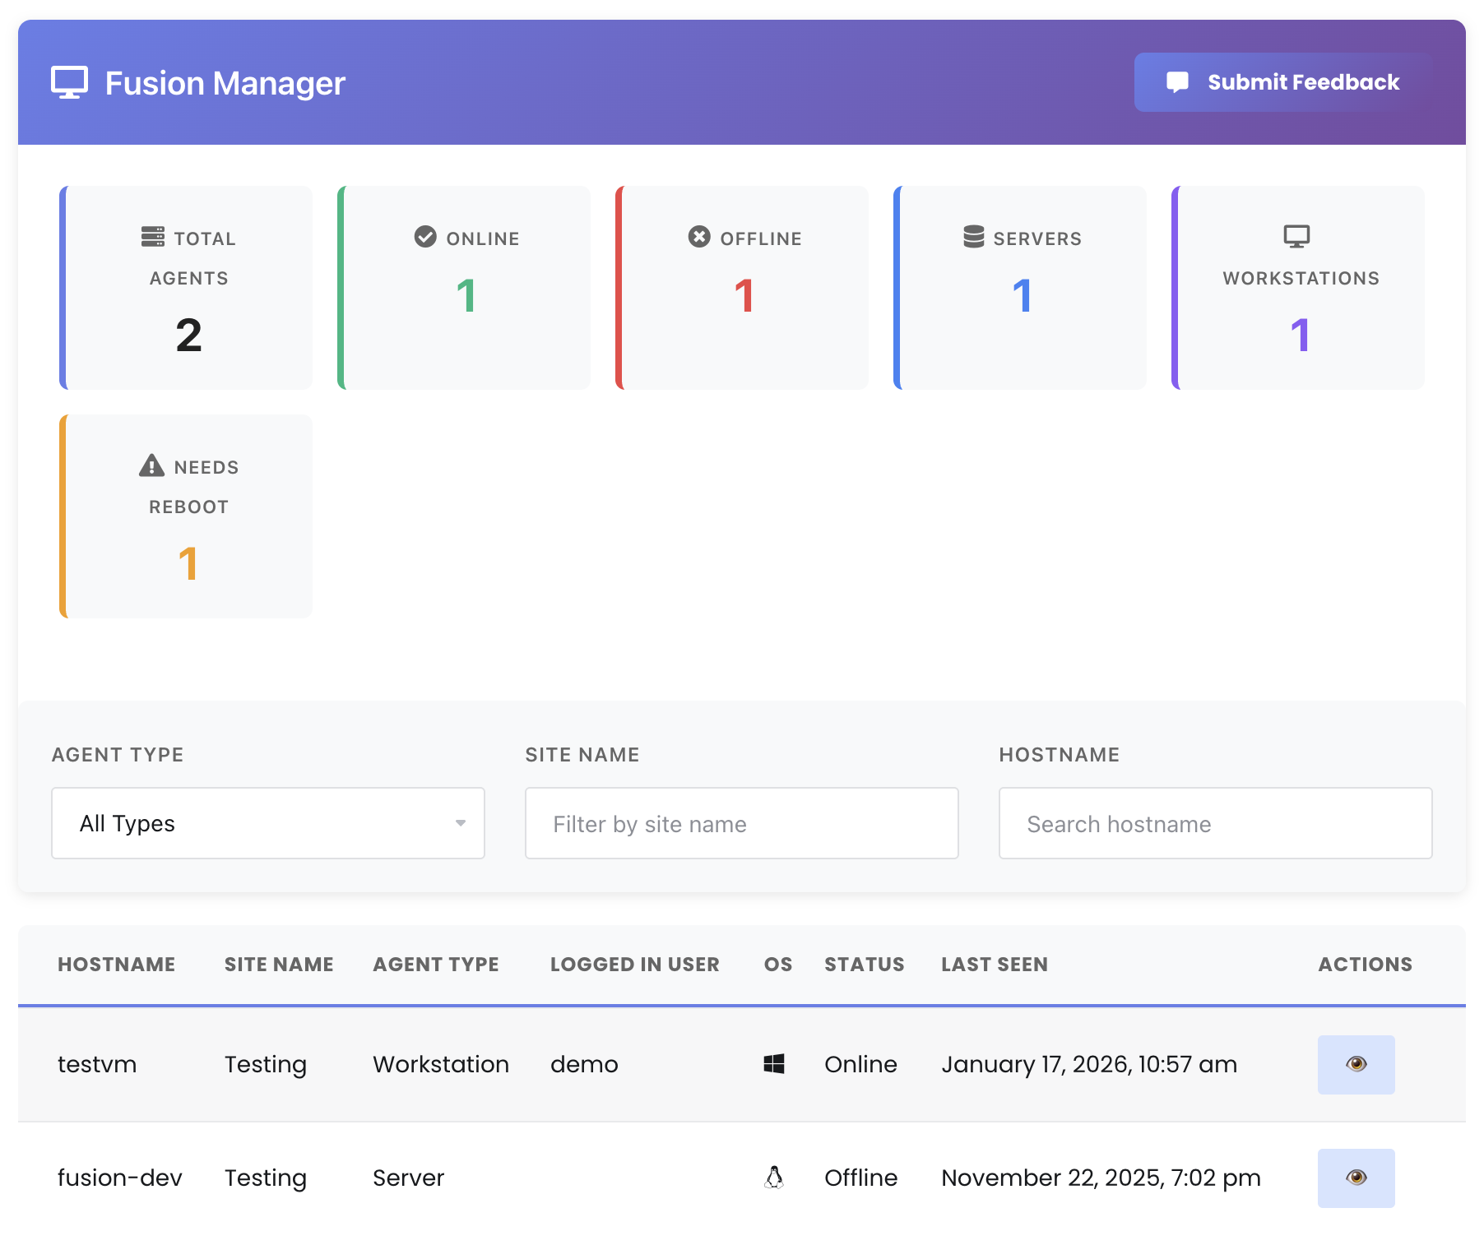Focus the Search hostname field

tap(1216, 823)
